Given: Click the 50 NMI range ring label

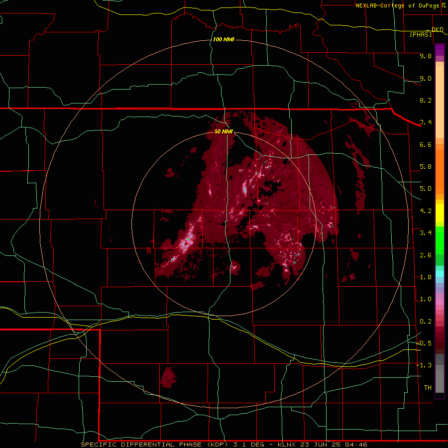Looking at the screenshot, I should tap(224, 131).
